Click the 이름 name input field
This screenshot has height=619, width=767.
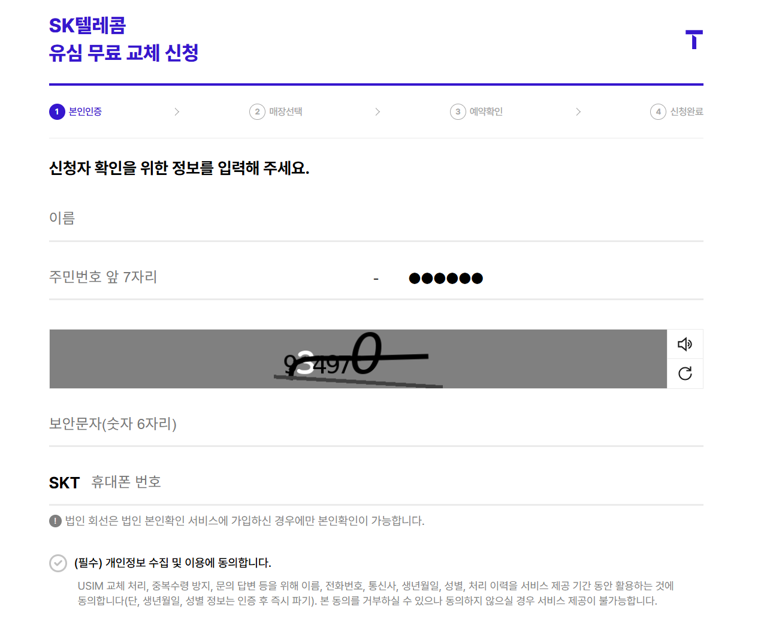coord(376,218)
